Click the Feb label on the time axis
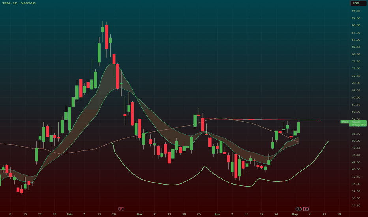Screen dimensions: 368x217 coord(69,214)
